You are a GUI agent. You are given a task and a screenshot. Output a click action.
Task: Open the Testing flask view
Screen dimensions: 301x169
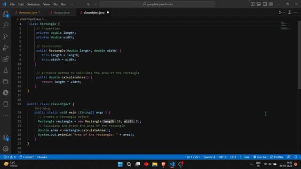[6, 70]
